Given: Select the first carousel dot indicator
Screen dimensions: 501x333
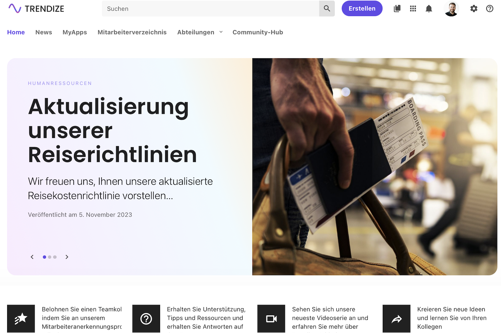Looking at the screenshot, I should click(x=44, y=257).
